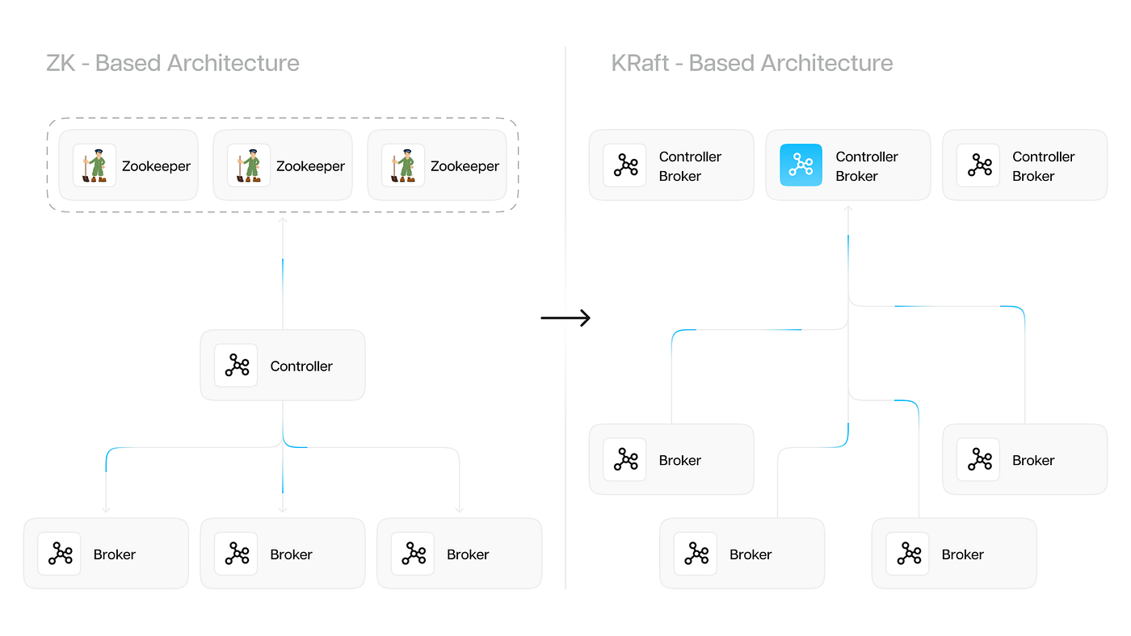The image size is (1131, 636).
Task: Click "Controller Broker" label beside blue icon
Action: coord(867,166)
